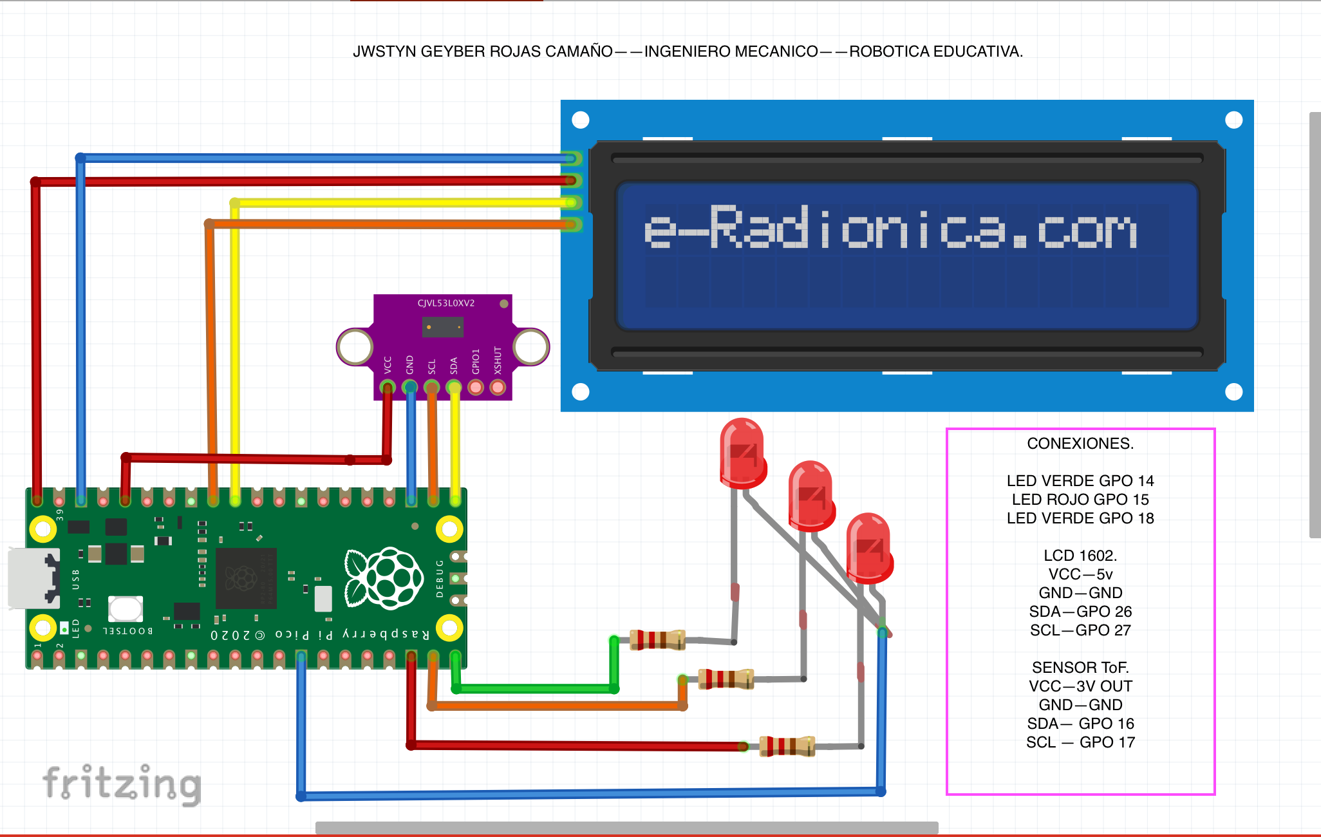The image size is (1321, 837).
Task: Click the 'SDA— GPO 16' line
Action: pyautogui.click(x=1080, y=724)
